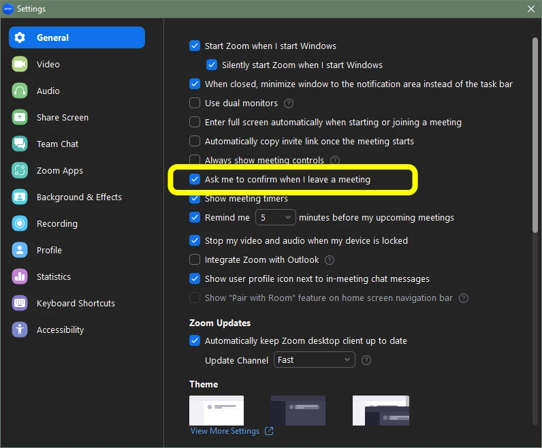Image resolution: width=542 pixels, height=448 pixels.
Task: Enable Automatically copy invite link checkbox
Action: pyautogui.click(x=195, y=141)
